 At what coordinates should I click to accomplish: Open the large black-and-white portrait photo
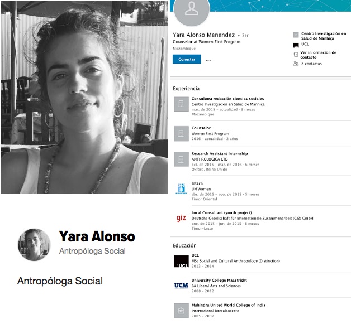click(84, 97)
